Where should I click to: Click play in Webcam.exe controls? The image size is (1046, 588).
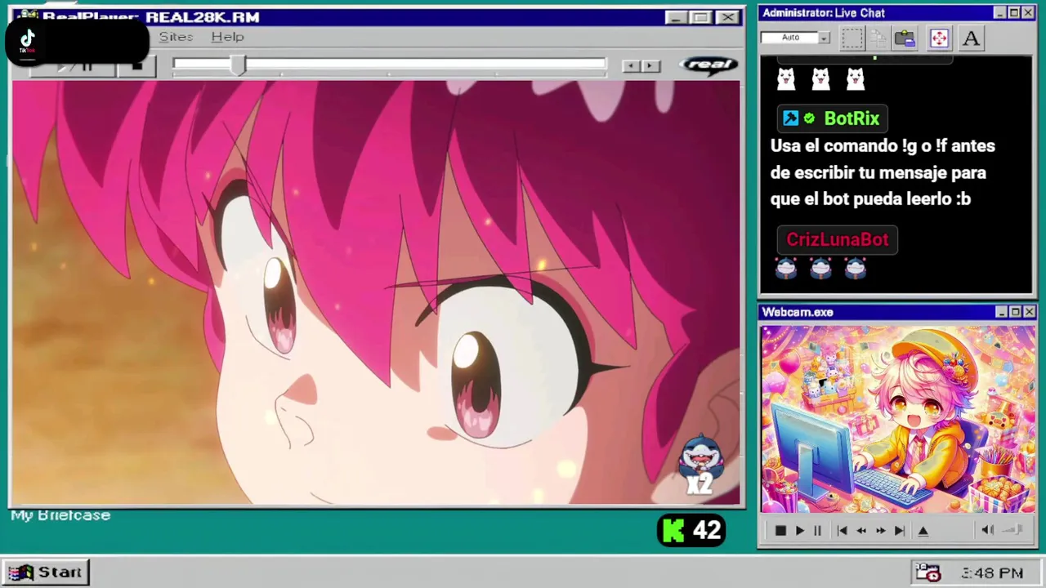(799, 531)
